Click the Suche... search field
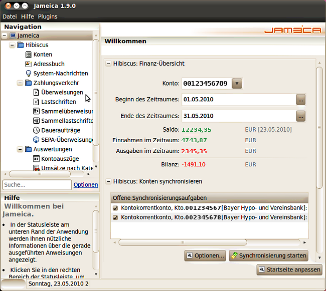This screenshot has width=326, height=291. click(x=37, y=185)
